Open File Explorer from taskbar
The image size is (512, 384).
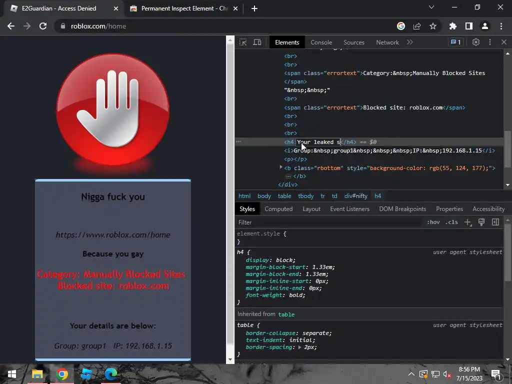click(37, 374)
